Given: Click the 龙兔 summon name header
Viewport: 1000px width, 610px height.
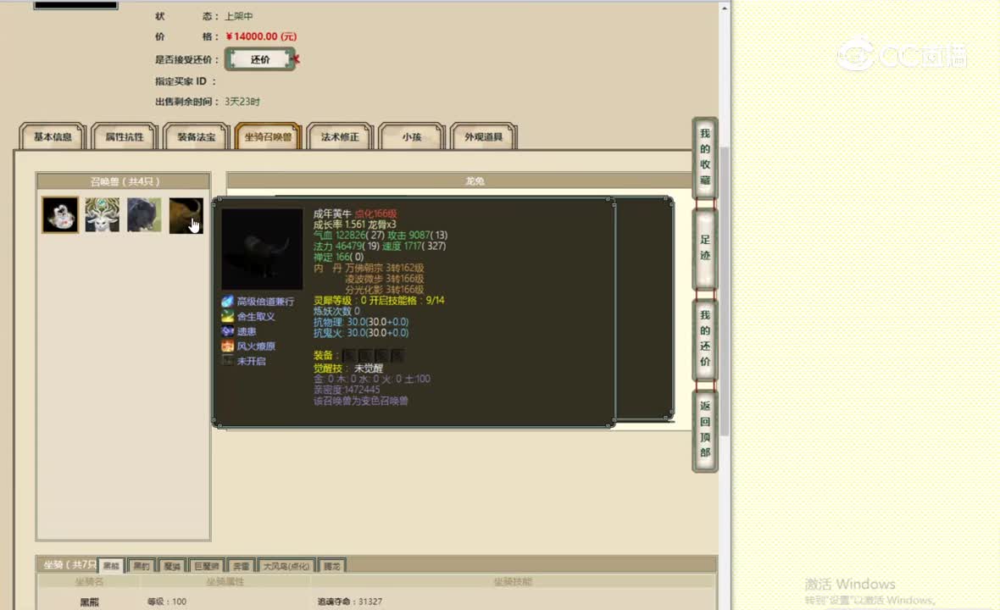Looking at the screenshot, I should pyautogui.click(x=475, y=181).
